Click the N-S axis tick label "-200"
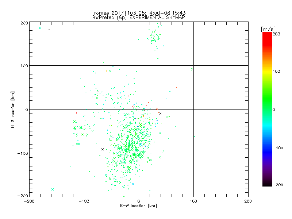This screenshot has height=219, width=292. (x=23, y=196)
